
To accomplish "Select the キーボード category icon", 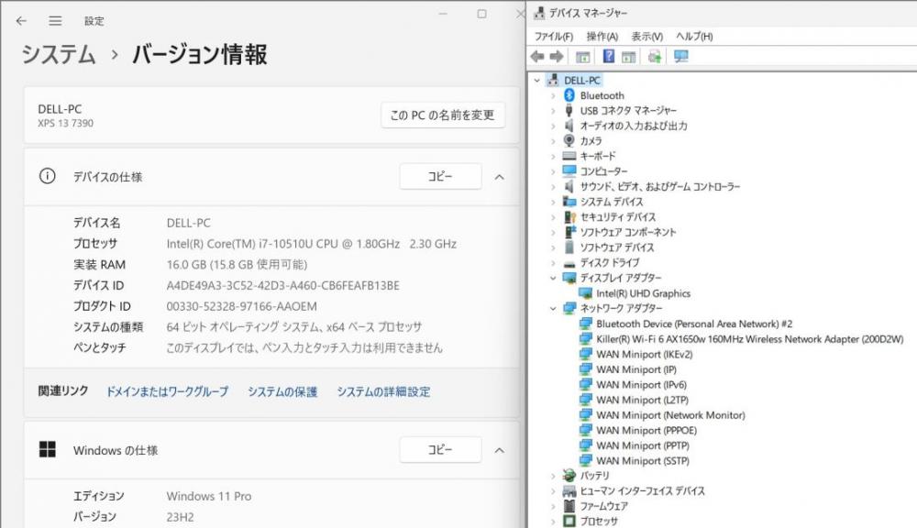I will click(x=569, y=156).
